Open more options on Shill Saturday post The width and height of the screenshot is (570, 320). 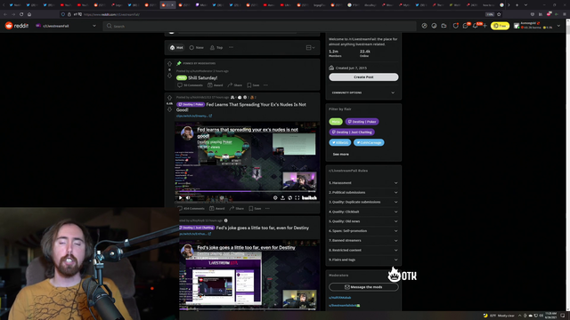(x=265, y=85)
